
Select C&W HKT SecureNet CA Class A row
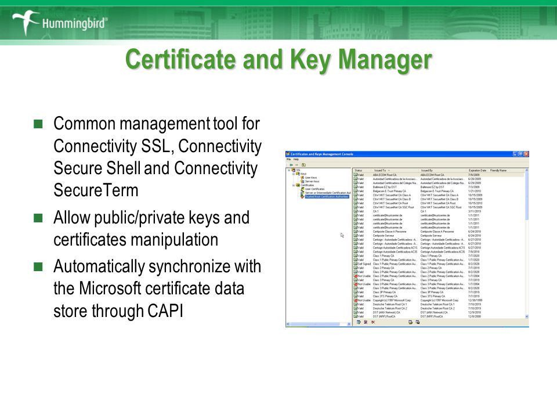[439, 195]
